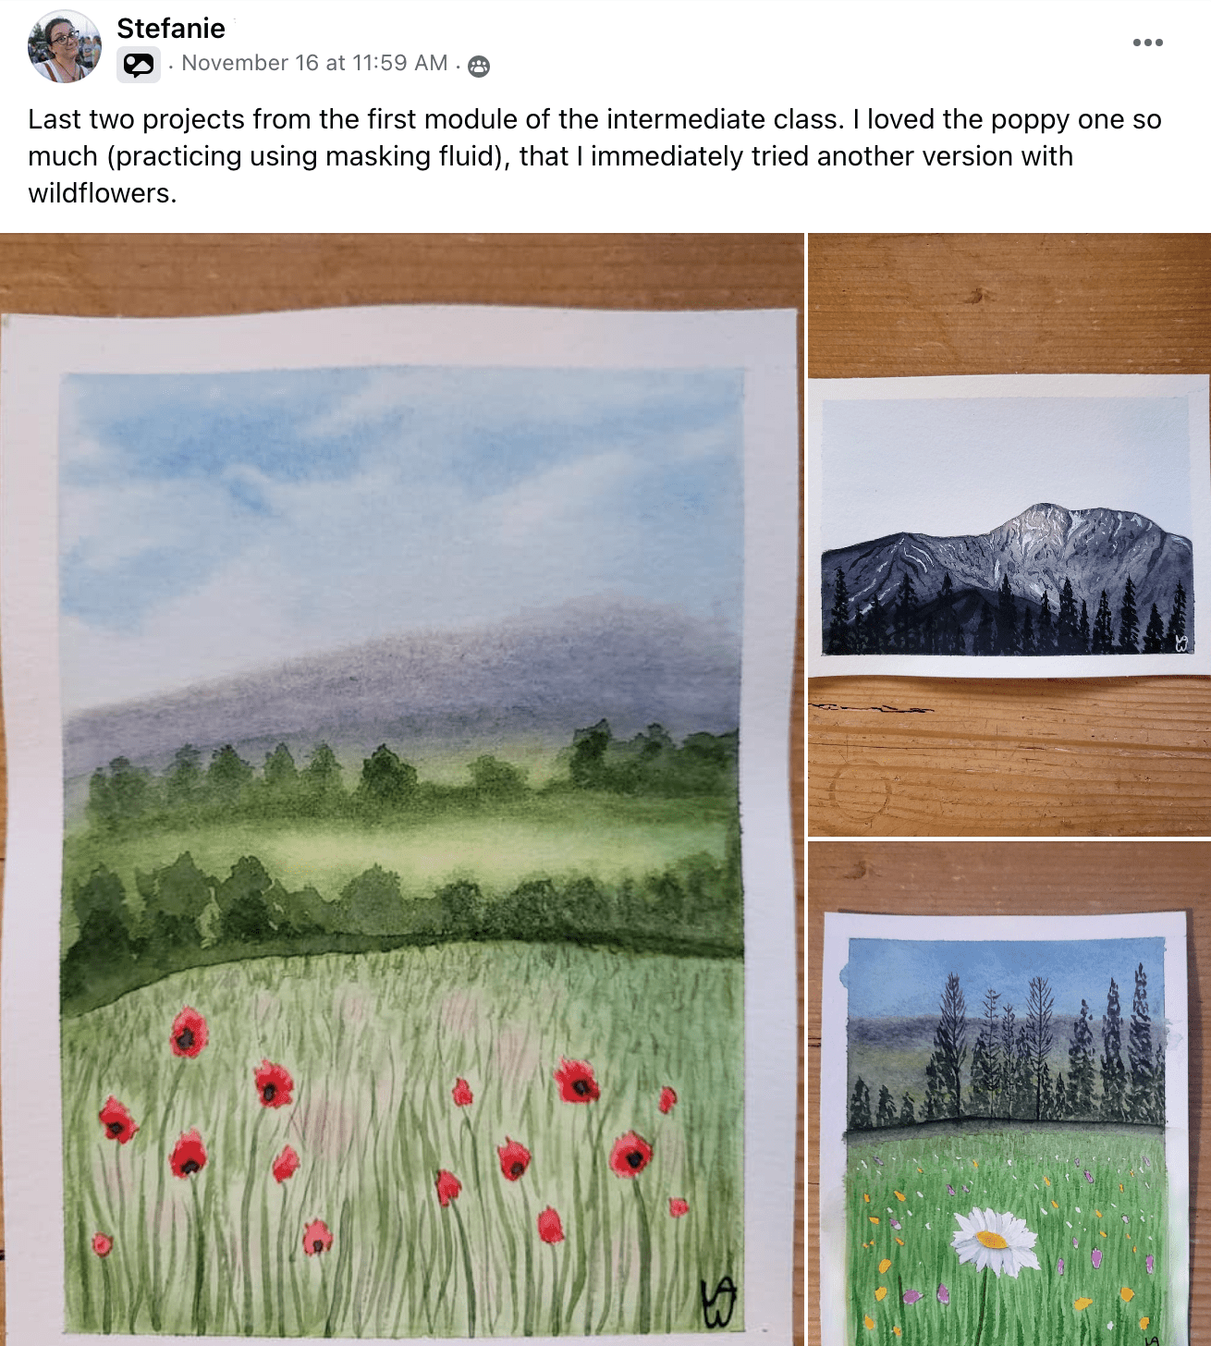Click the artist signature on the poppy painting
This screenshot has width=1211, height=1346.
(x=718, y=1302)
